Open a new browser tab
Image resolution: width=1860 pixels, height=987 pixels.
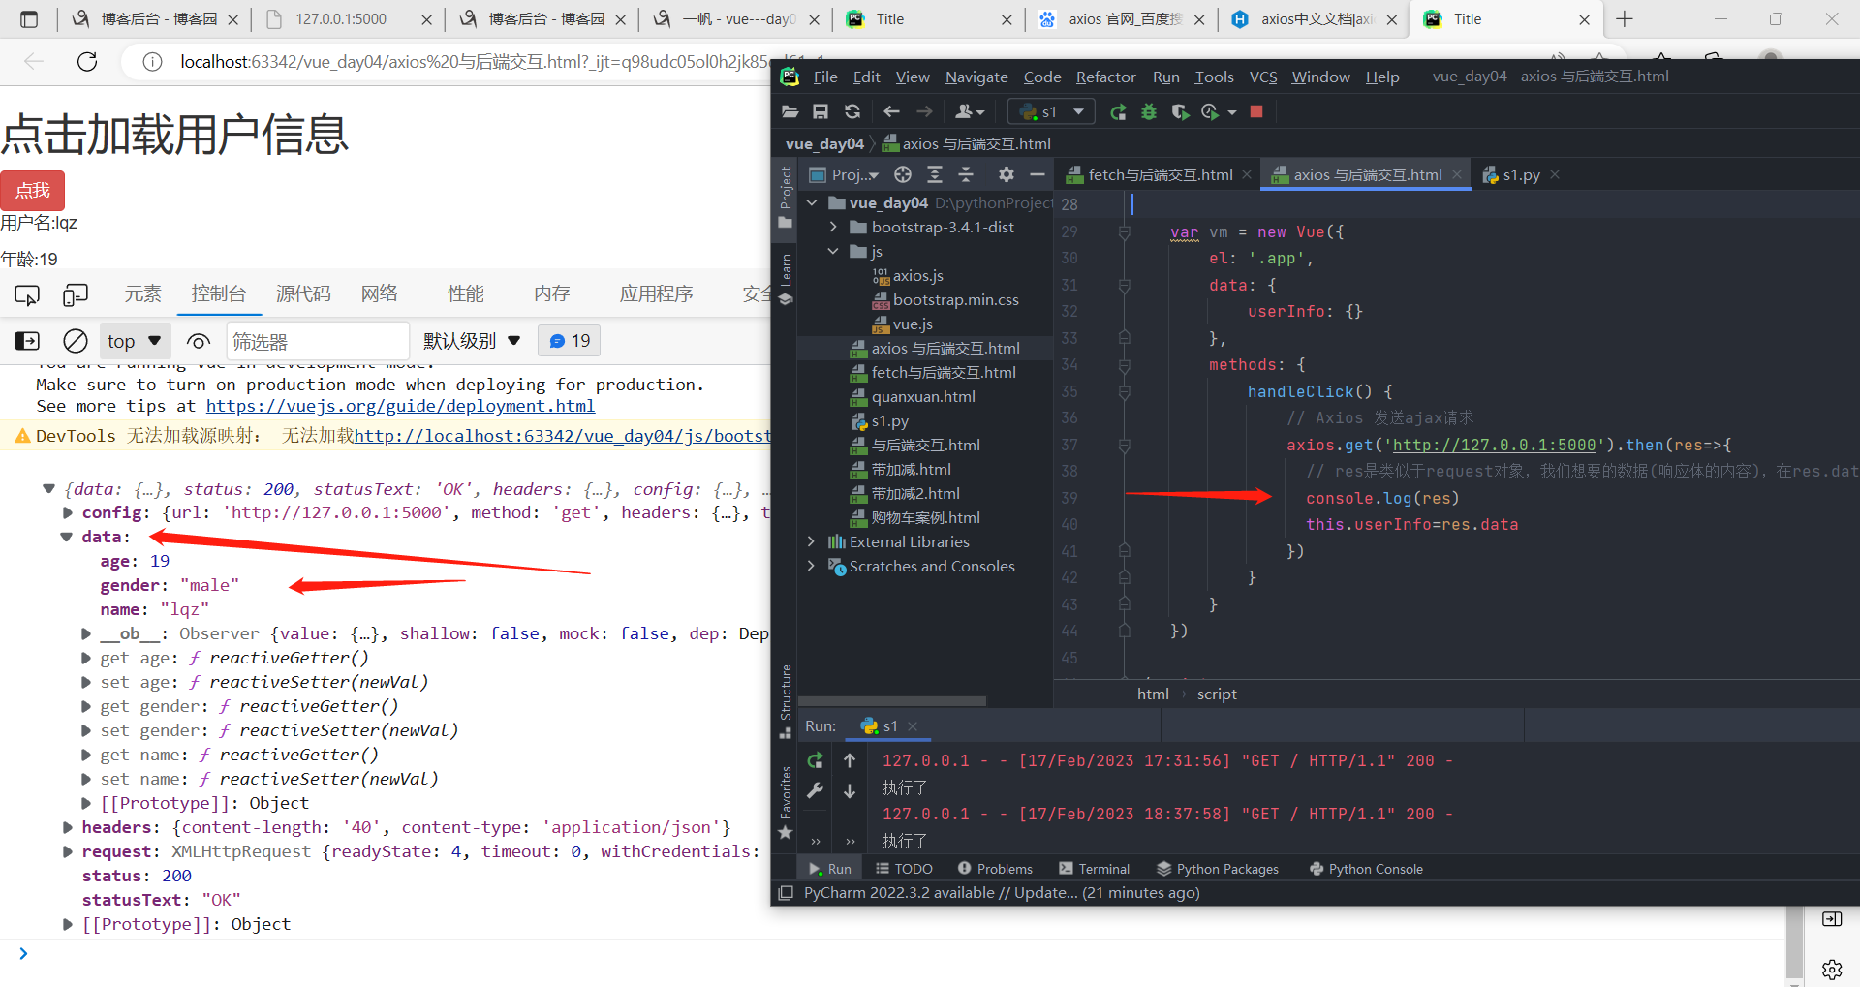pyautogui.click(x=1625, y=19)
